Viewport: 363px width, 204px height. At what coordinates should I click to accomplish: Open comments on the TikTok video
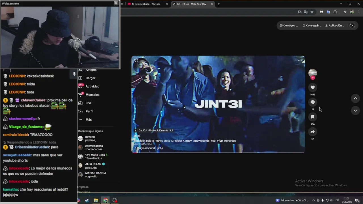pyautogui.click(x=313, y=102)
